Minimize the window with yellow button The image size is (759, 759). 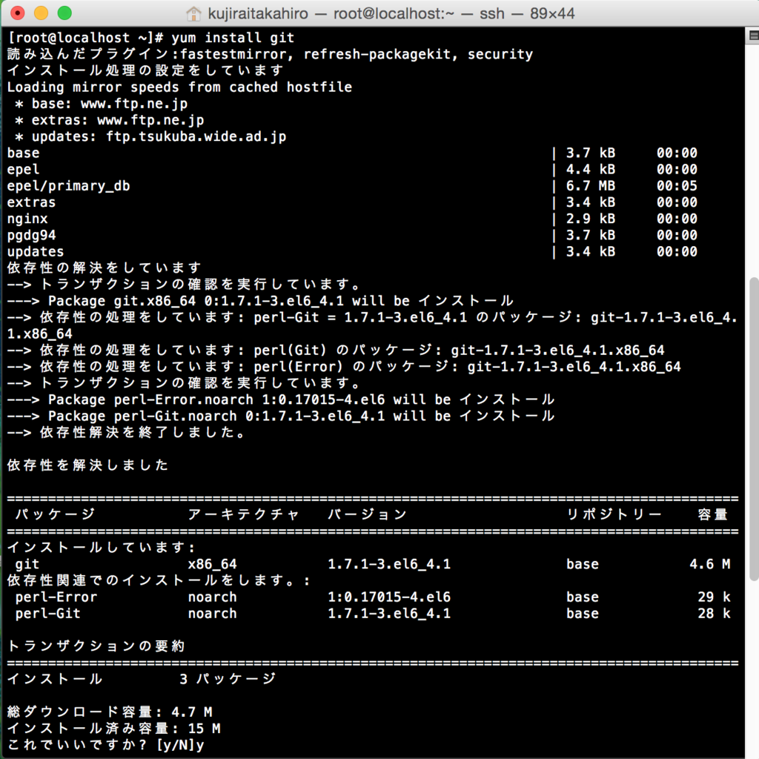(x=42, y=13)
